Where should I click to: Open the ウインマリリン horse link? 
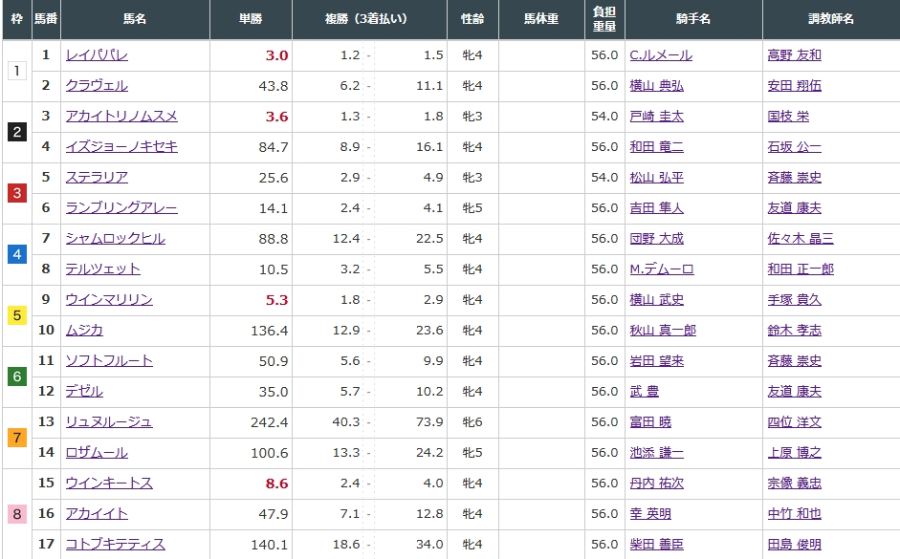[109, 300]
